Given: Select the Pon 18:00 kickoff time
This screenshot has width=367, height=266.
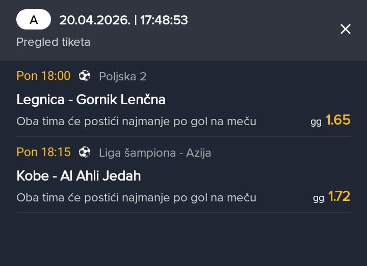Looking at the screenshot, I should tap(43, 76).
